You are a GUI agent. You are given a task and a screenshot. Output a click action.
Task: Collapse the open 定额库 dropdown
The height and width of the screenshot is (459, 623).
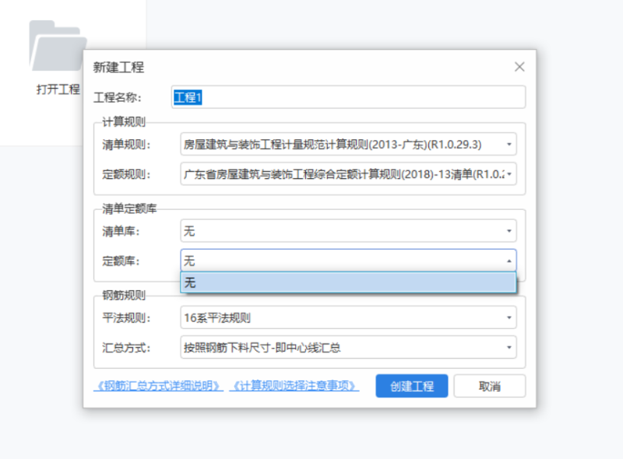(510, 261)
